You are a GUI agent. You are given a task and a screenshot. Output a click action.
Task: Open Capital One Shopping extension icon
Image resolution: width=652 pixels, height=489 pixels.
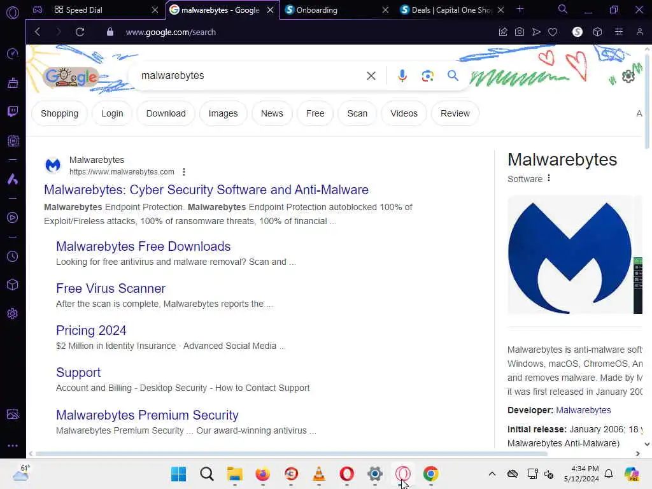coord(577,32)
